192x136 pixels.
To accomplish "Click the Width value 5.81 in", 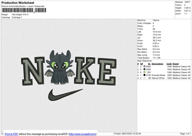I will [x=187, y=11].
